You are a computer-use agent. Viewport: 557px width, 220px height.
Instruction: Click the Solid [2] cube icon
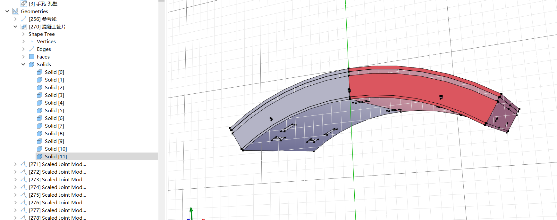[39, 87]
